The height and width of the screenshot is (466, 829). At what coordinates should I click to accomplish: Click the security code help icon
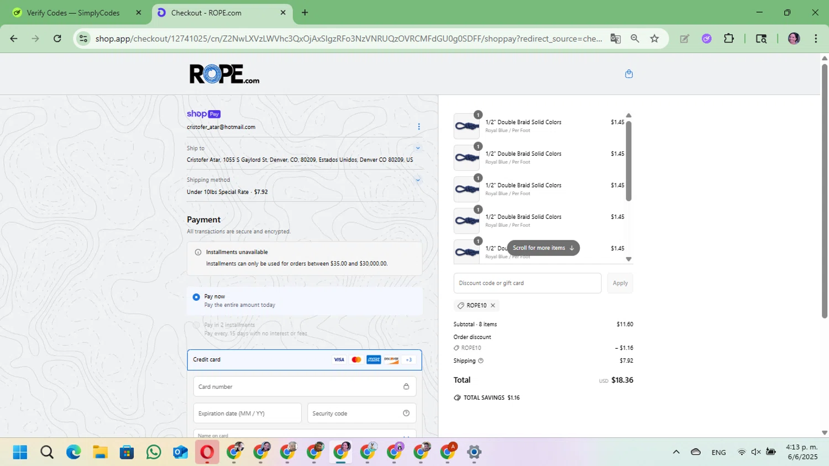click(406, 413)
